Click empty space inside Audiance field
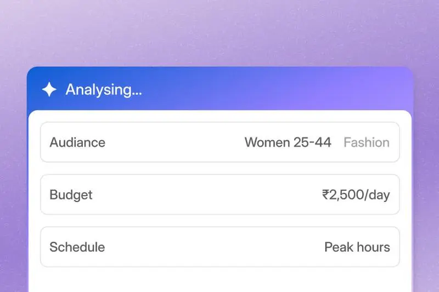Screen dimensions: 439x292 (x=173, y=142)
